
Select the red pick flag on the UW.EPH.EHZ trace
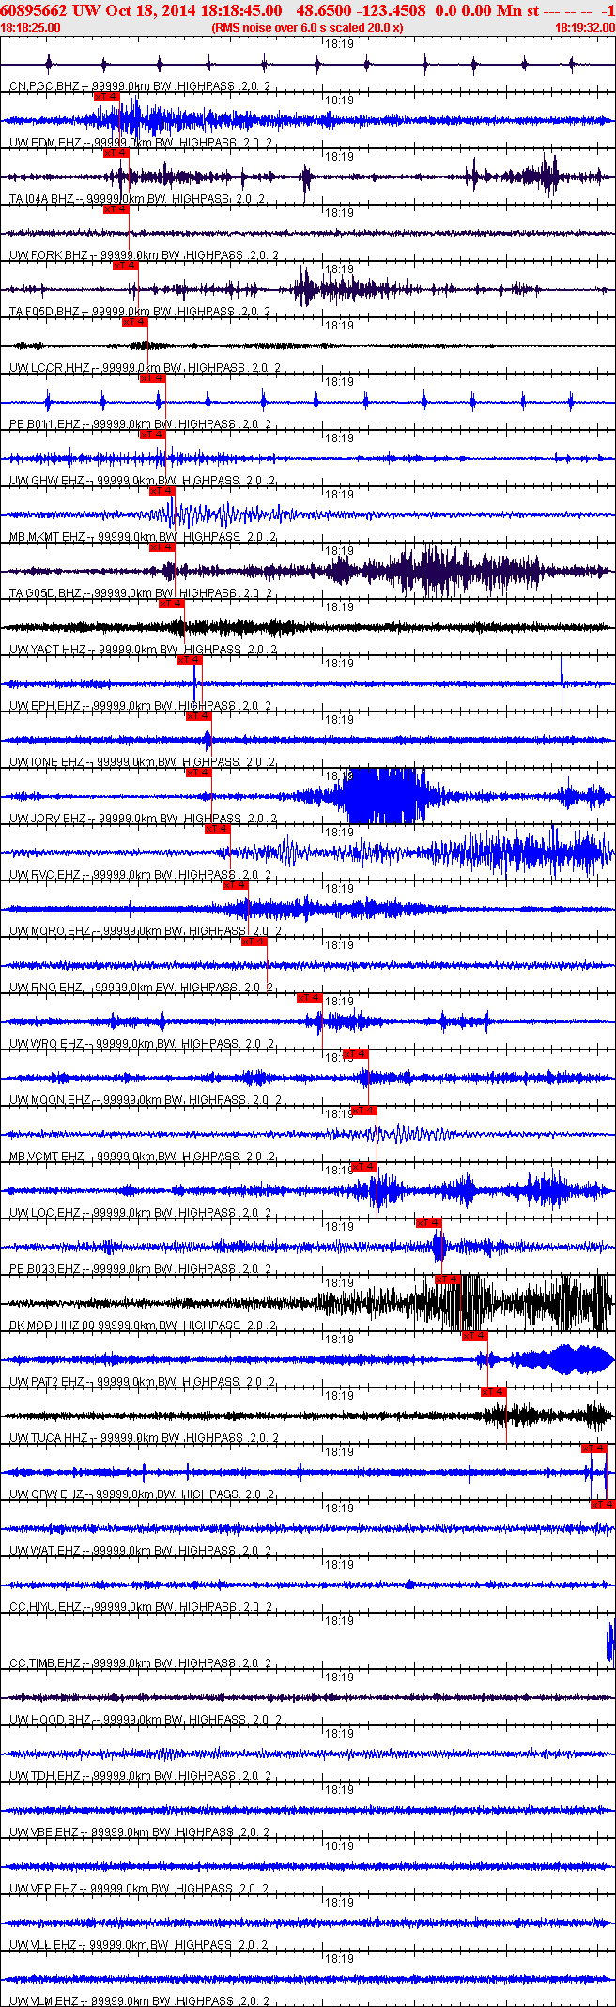tap(190, 659)
